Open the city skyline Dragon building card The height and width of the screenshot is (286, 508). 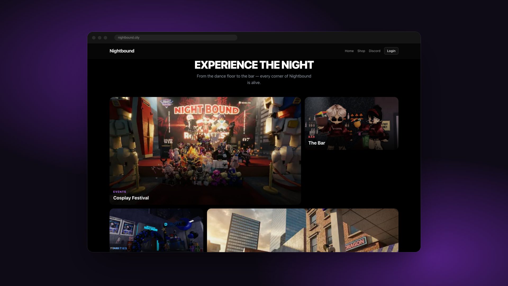(x=302, y=230)
